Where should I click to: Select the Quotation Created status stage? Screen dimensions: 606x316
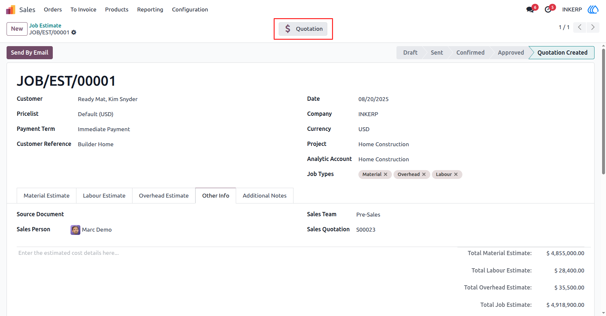[562, 53]
